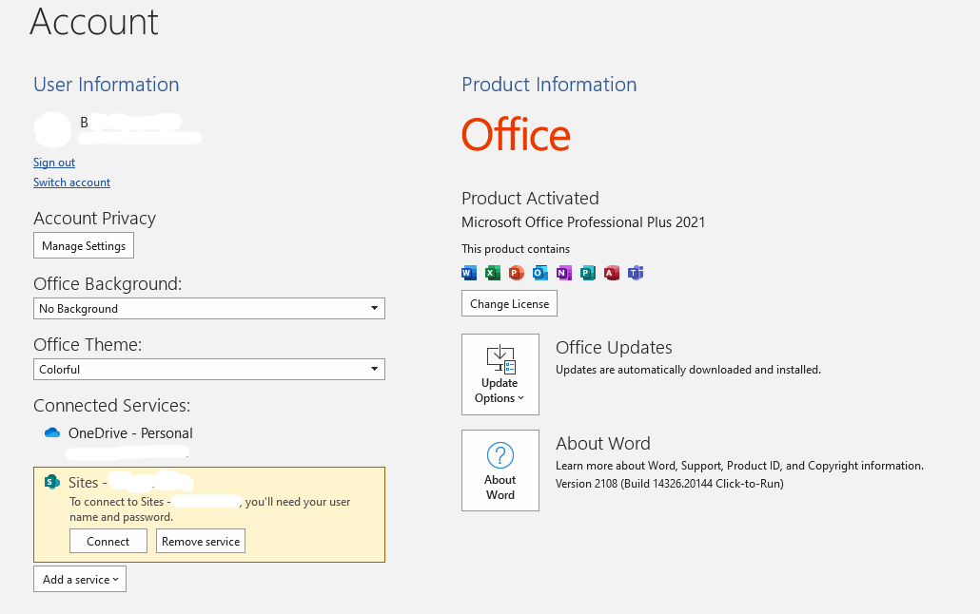Click the Learn more about Word description
This screenshot has height=614, width=980.
(739, 466)
